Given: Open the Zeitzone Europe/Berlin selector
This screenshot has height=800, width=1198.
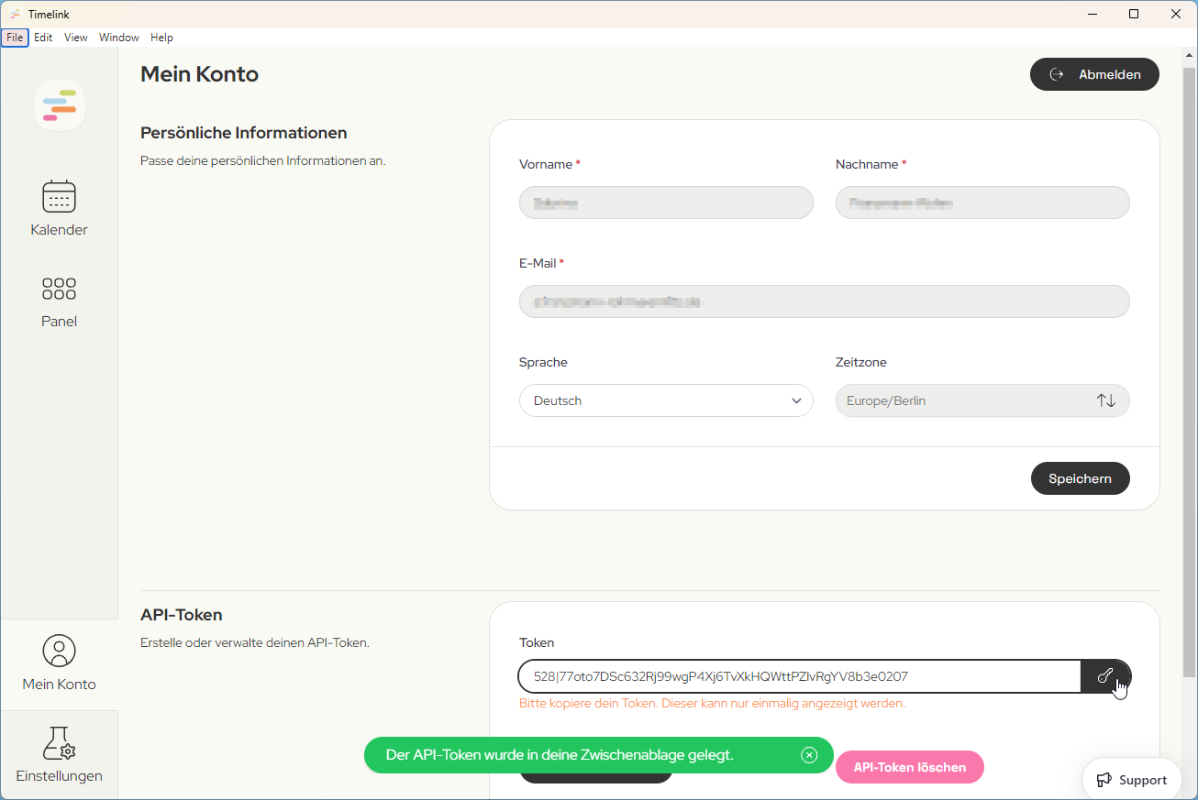Looking at the screenshot, I should (982, 400).
